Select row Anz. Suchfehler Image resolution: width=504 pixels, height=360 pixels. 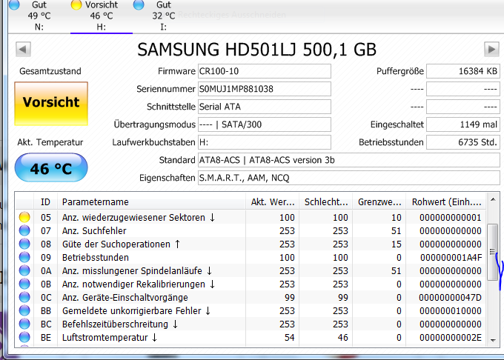coord(251,230)
